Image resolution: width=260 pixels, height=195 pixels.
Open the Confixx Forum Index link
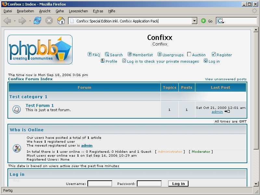coord(30,79)
